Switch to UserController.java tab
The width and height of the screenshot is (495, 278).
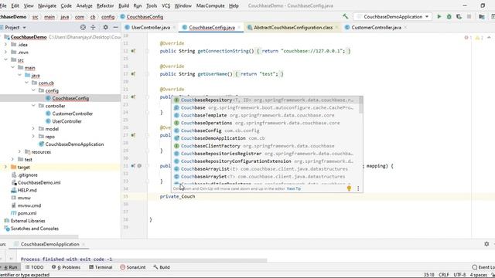point(150,28)
